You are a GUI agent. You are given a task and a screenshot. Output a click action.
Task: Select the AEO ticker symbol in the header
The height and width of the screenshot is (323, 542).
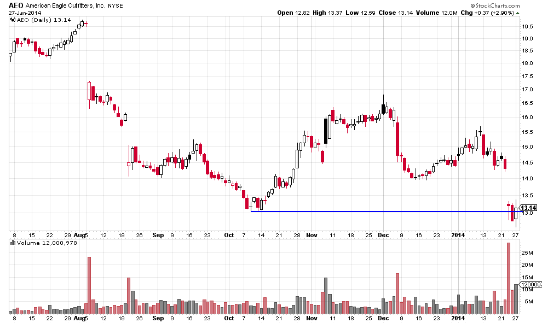tap(16, 5)
